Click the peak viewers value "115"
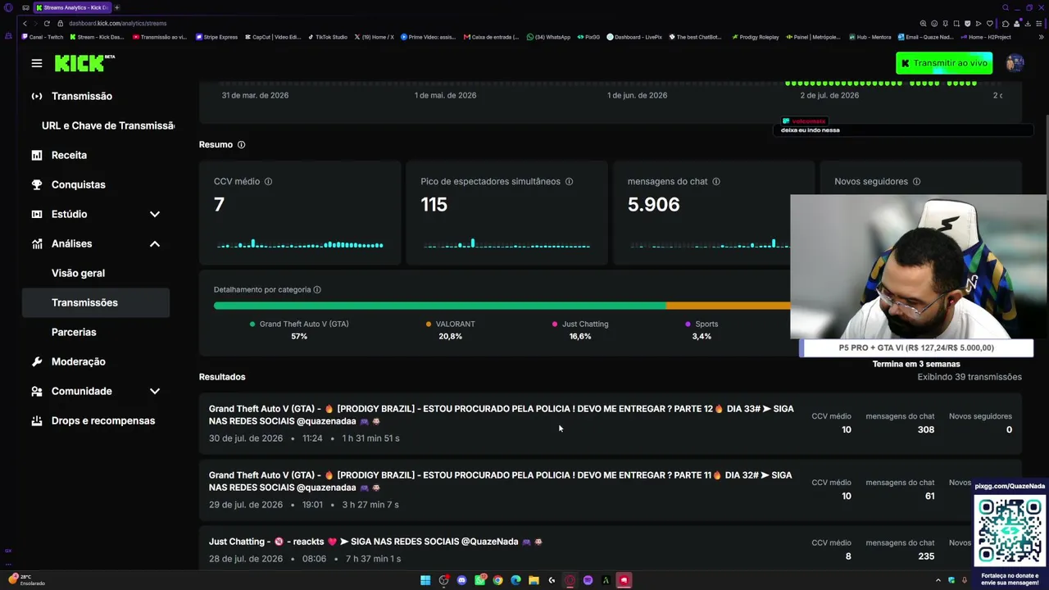Image resolution: width=1049 pixels, height=590 pixels. (434, 205)
